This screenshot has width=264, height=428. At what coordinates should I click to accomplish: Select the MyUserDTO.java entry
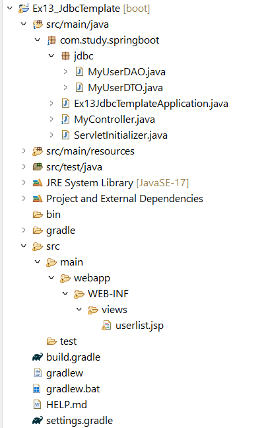125,88
